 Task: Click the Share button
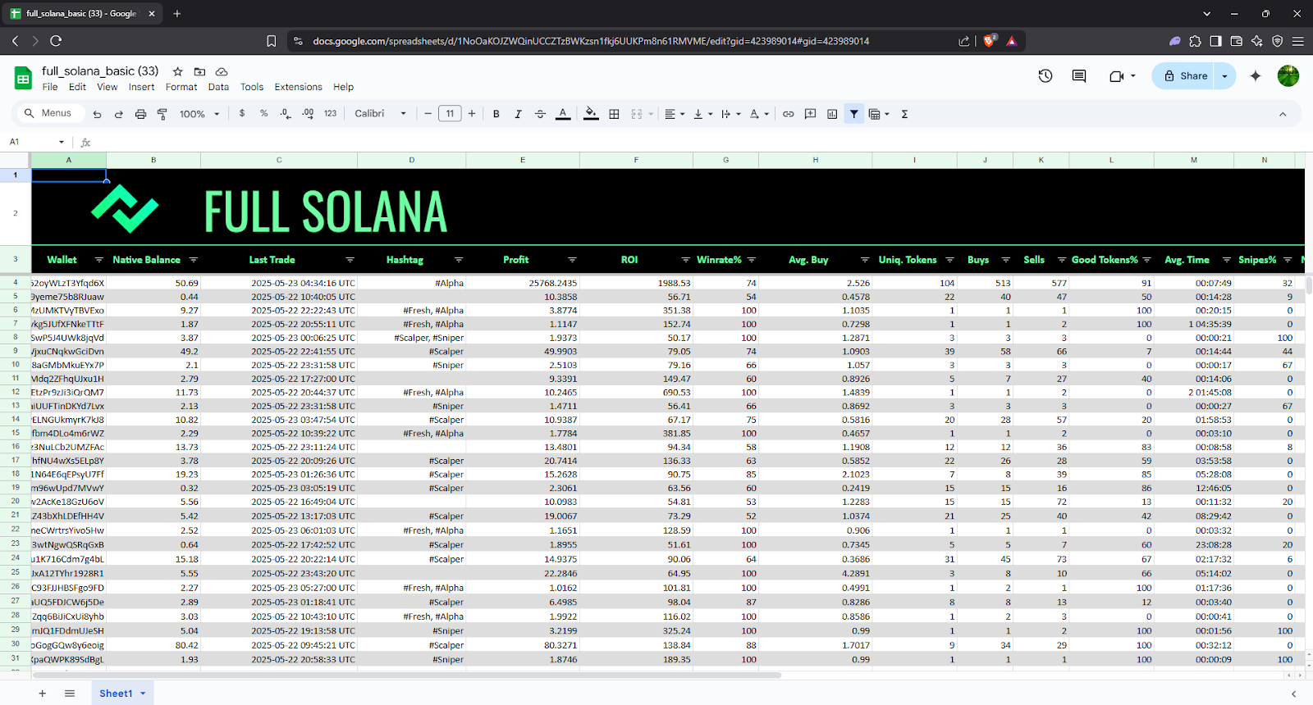[1183, 75]
